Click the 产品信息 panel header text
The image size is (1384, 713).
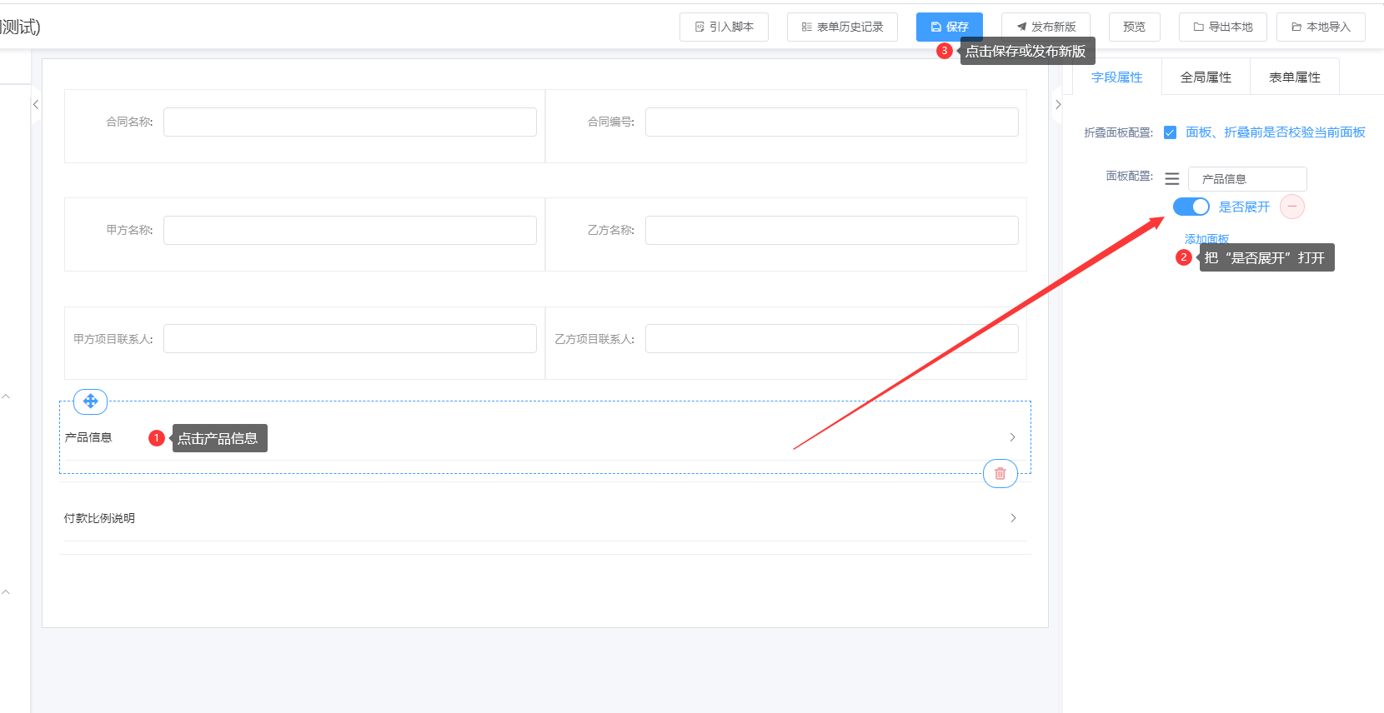tap(88, 437)
